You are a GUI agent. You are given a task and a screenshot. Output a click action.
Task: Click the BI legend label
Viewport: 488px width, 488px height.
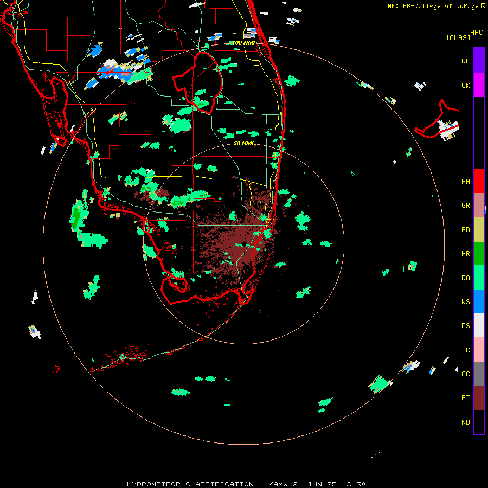(x=465, y=398)
